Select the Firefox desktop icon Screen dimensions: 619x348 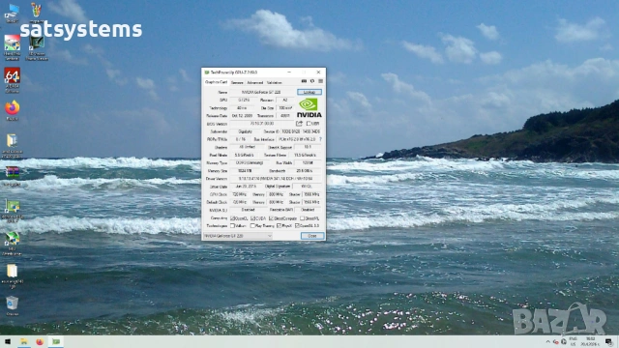click(x=13, y=110)
